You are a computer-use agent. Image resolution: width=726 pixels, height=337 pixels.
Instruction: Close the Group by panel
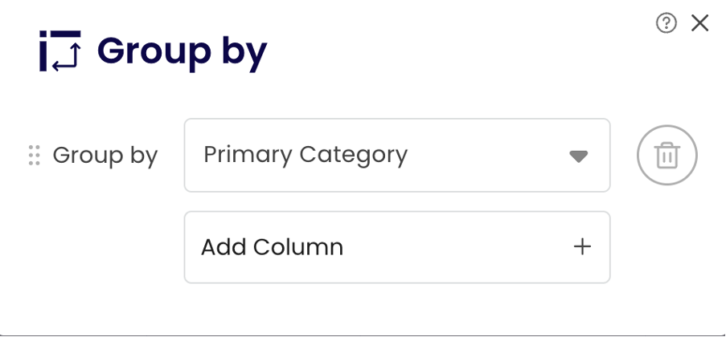coord(700,23)
